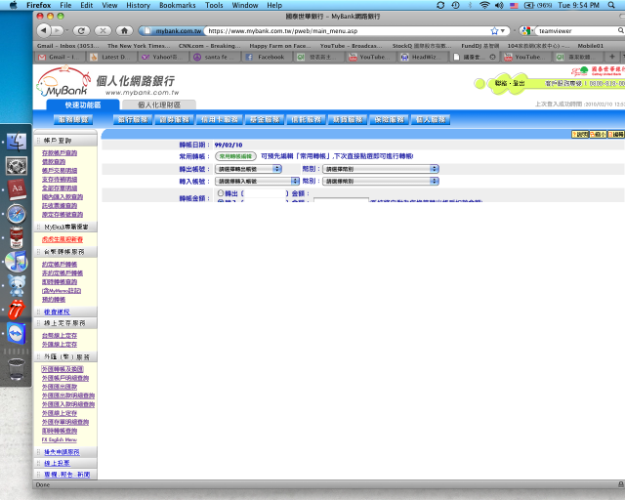Image resolution: width=625 pixels, height=500 pixels.
Task: Open Spotlight search magnifier icon
Action: pyautogui.click(x=611, y=5)
